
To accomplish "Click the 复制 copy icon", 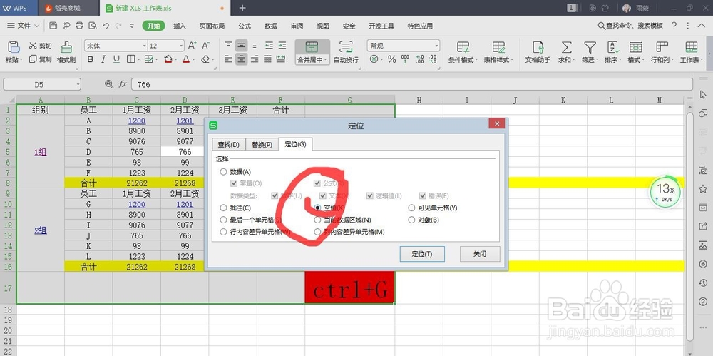I will point(33,59).
